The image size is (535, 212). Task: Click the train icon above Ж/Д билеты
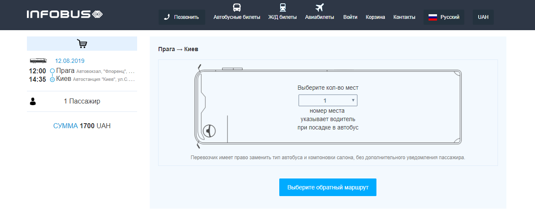(x=283, y=8)
